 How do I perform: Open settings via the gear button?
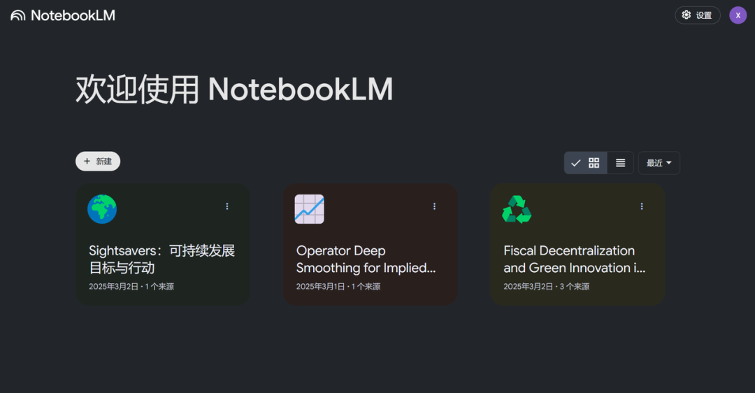coord(697,15)
